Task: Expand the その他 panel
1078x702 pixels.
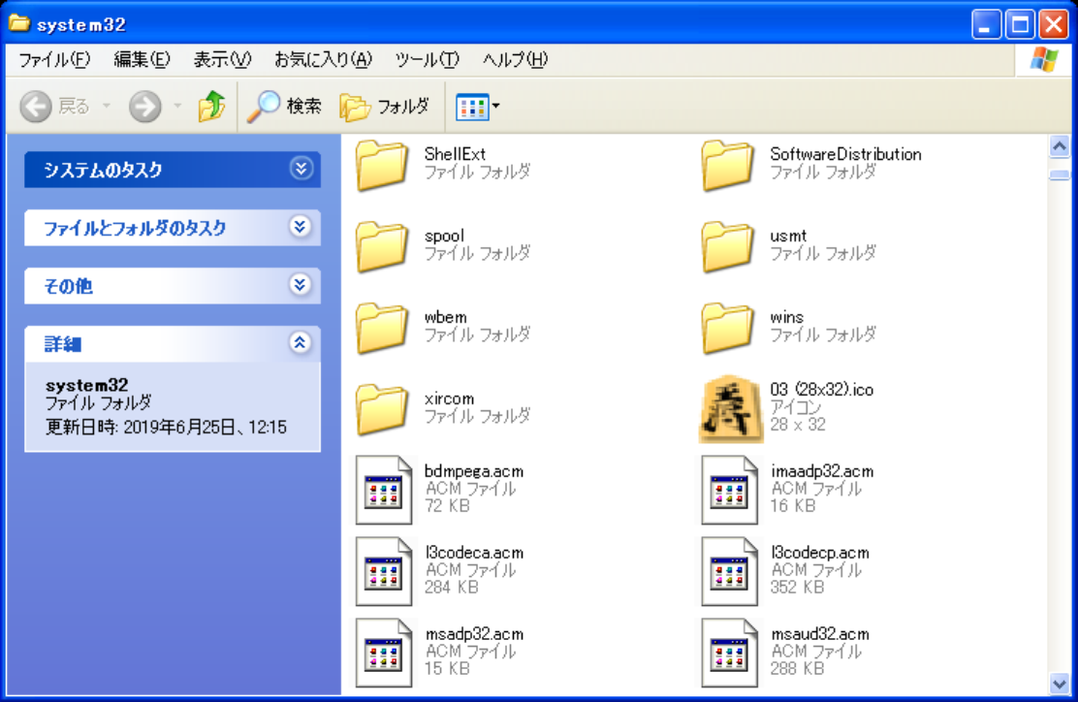Action: [x=301, y=285]
